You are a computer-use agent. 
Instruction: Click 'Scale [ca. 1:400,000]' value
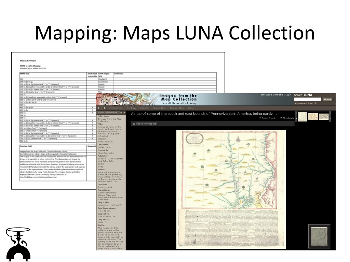point(110,205)
